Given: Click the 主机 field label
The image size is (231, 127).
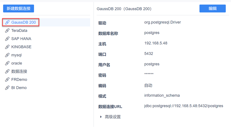Looking at the screenshot, I should 102,44.
